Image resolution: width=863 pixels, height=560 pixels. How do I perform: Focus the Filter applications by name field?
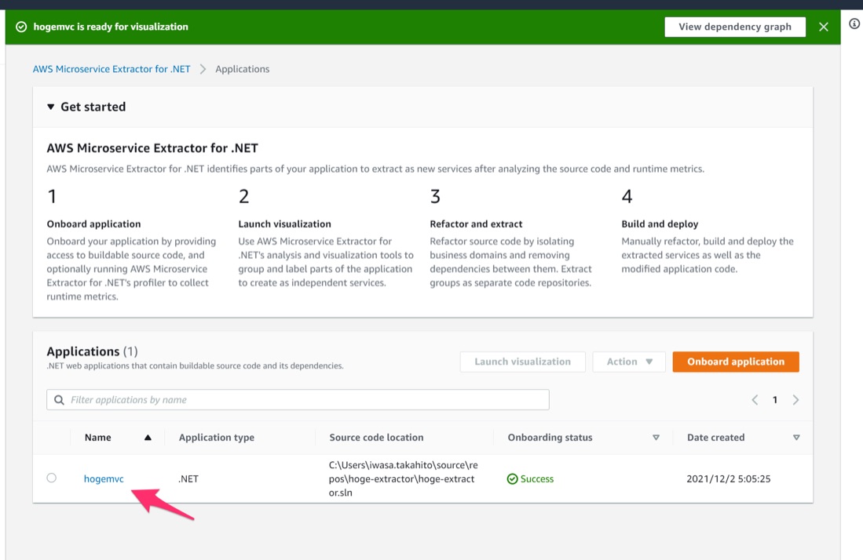[x=306, y=400]
